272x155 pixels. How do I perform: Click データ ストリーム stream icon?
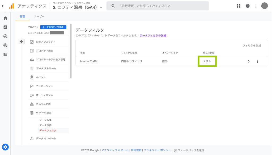pyautogui.click(x=32, y=68)
